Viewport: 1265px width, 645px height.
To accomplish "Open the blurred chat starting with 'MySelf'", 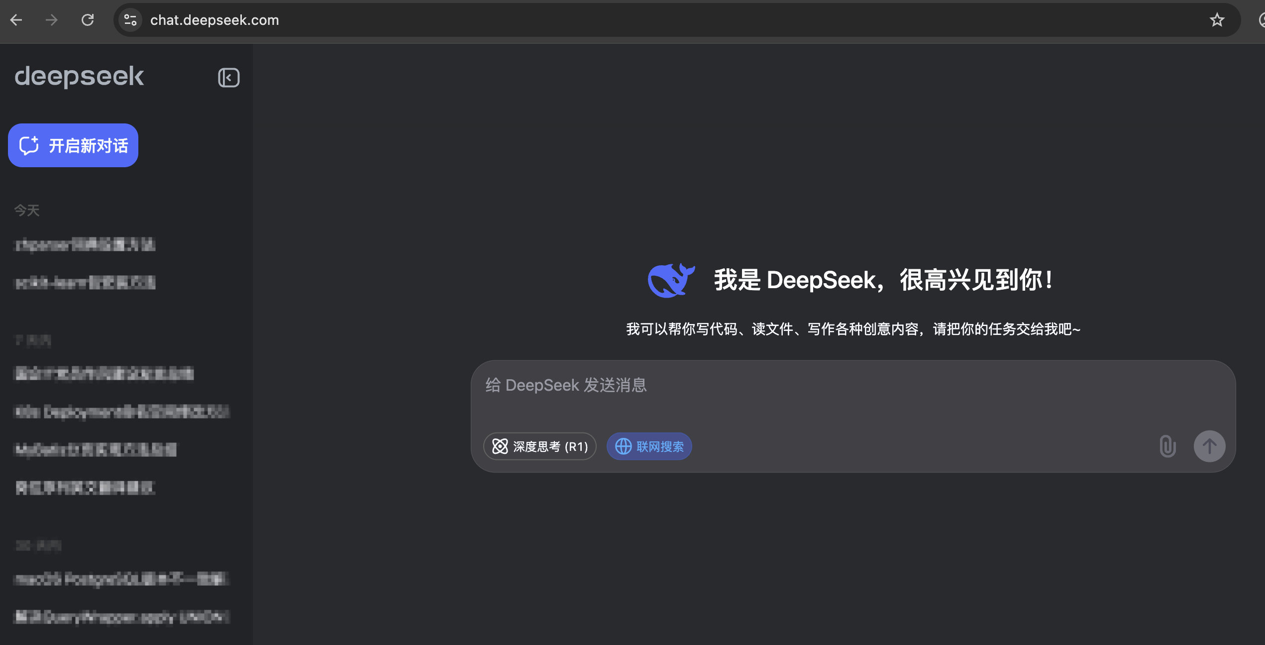I will pyautogui.click(x=96, y=449).
